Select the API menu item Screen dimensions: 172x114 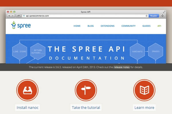pos(159,26)
